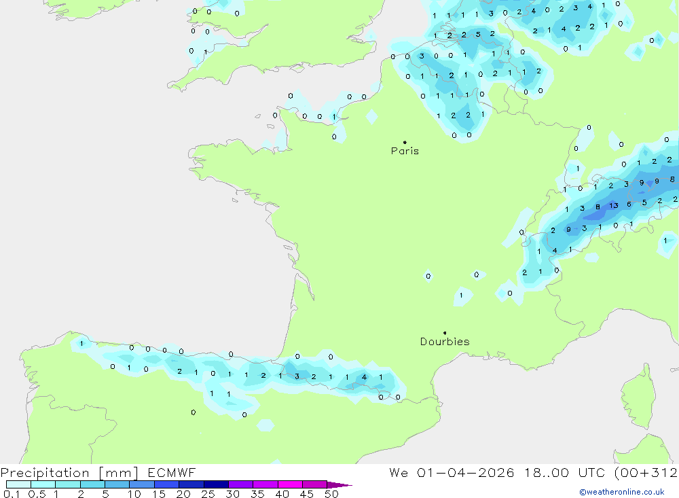Click legend label 0.5

[37, 494]
